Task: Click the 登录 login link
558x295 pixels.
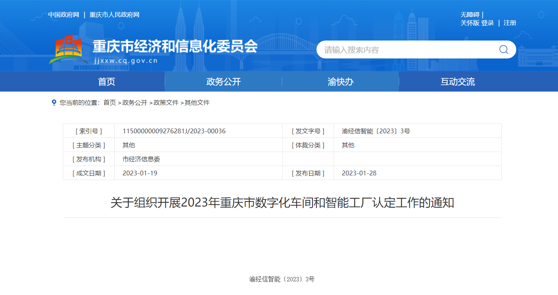Action: (x=487, y=23)
